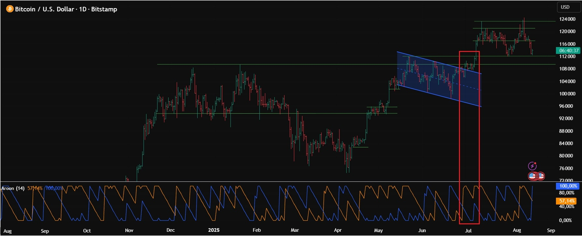Select the Aroon (14) indicator legend
582x236 pixels.
pos(13,188)
